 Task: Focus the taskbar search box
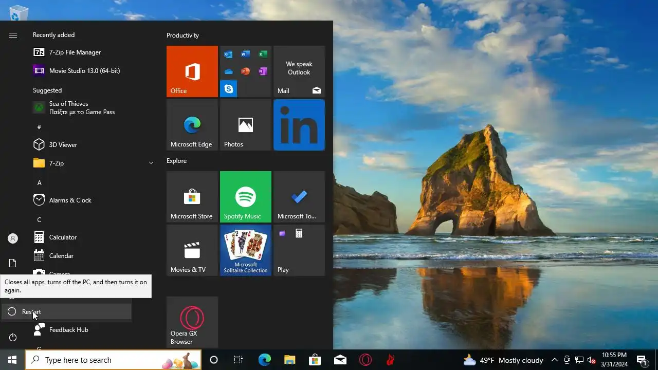click(113, 360)
